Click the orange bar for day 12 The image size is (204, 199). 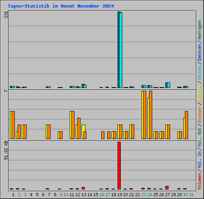(79, 128)
